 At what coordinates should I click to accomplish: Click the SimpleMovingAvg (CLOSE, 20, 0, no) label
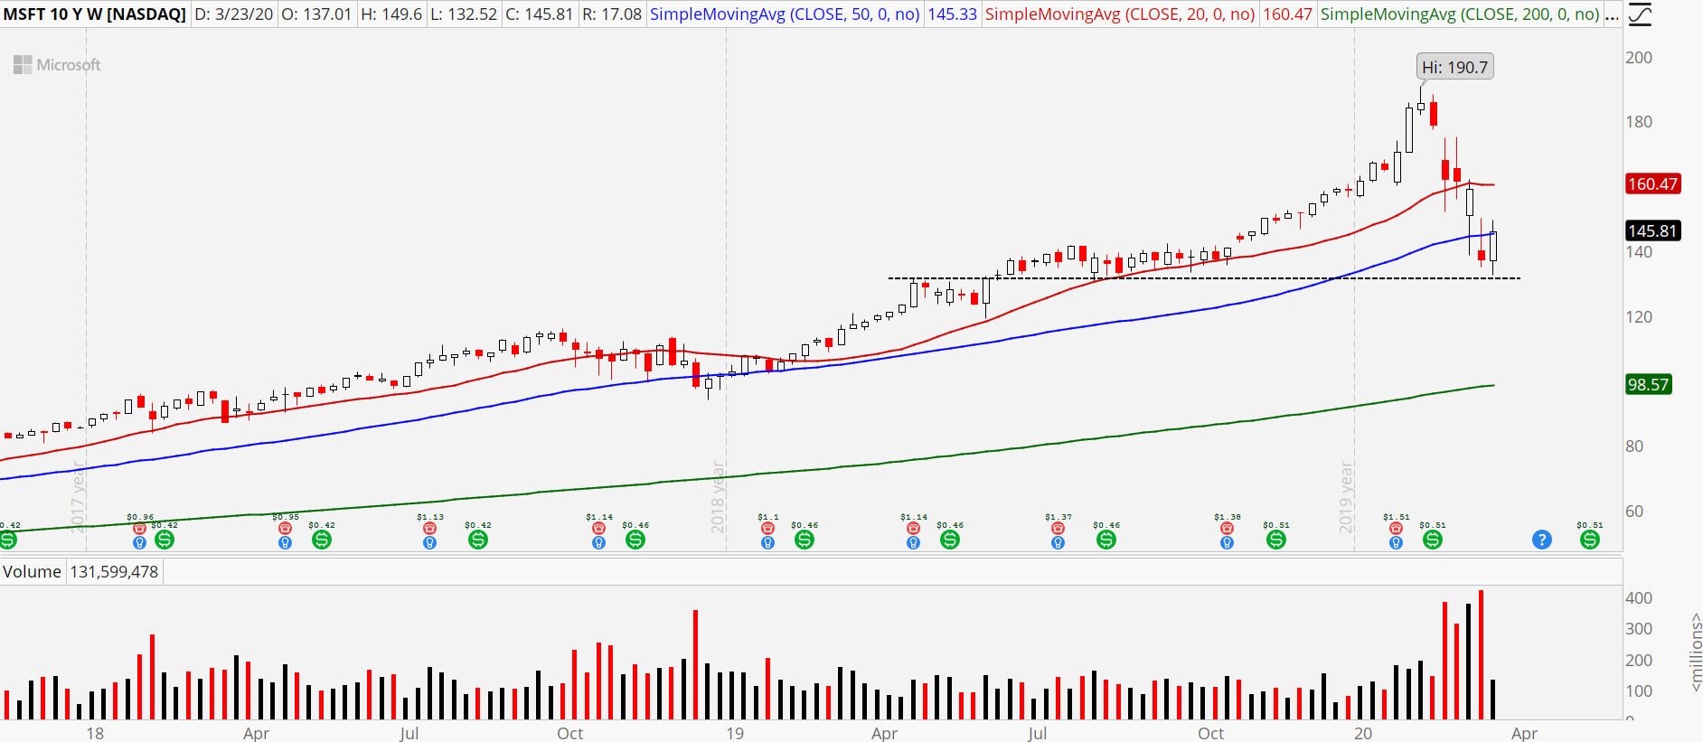pos(1120,14)
